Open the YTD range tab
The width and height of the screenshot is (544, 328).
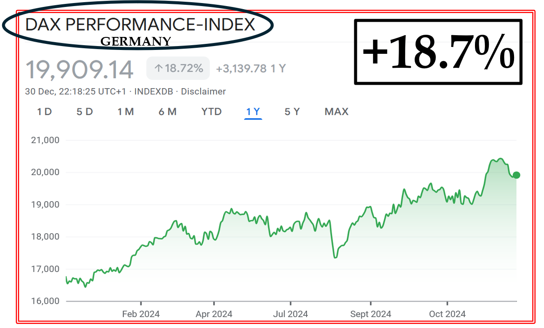[x=211, y=112]
